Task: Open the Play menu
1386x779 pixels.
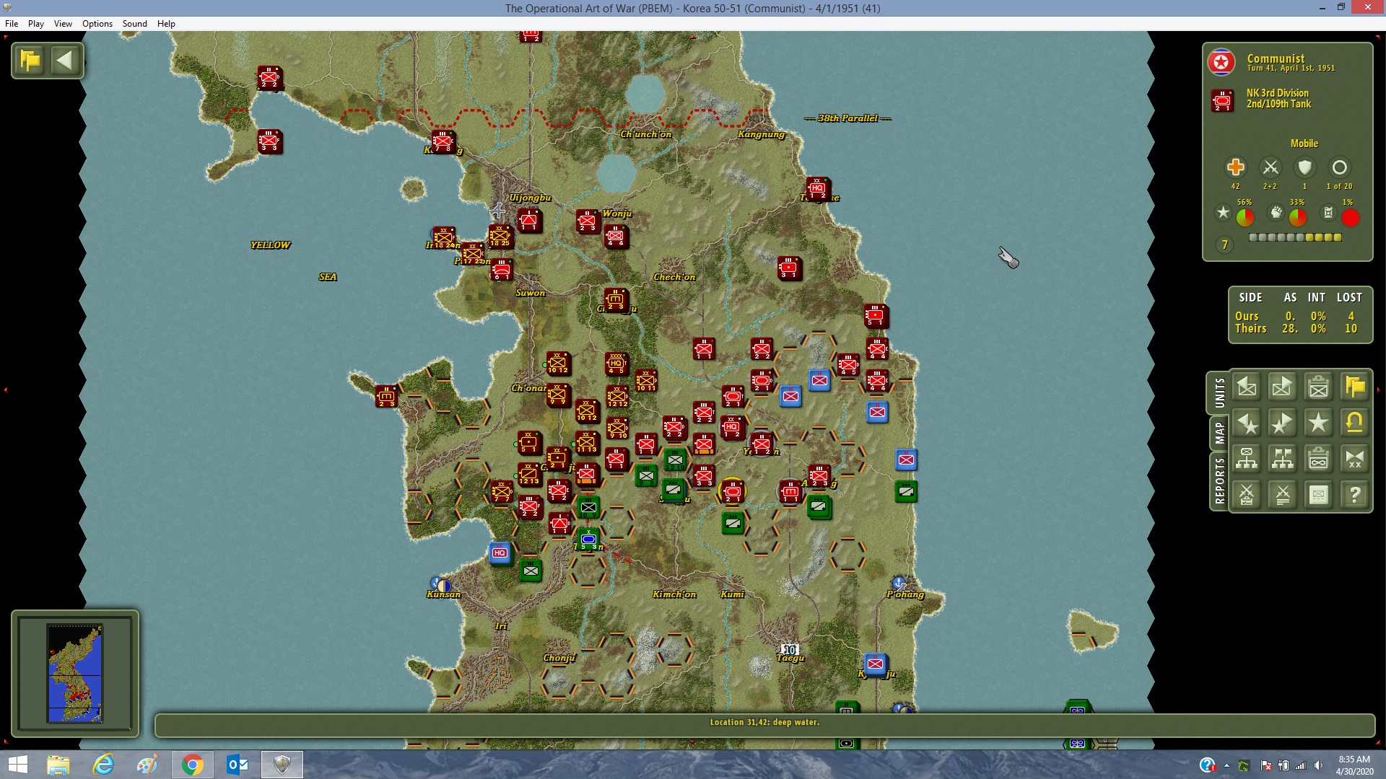Action: click(x=36, y=24)
